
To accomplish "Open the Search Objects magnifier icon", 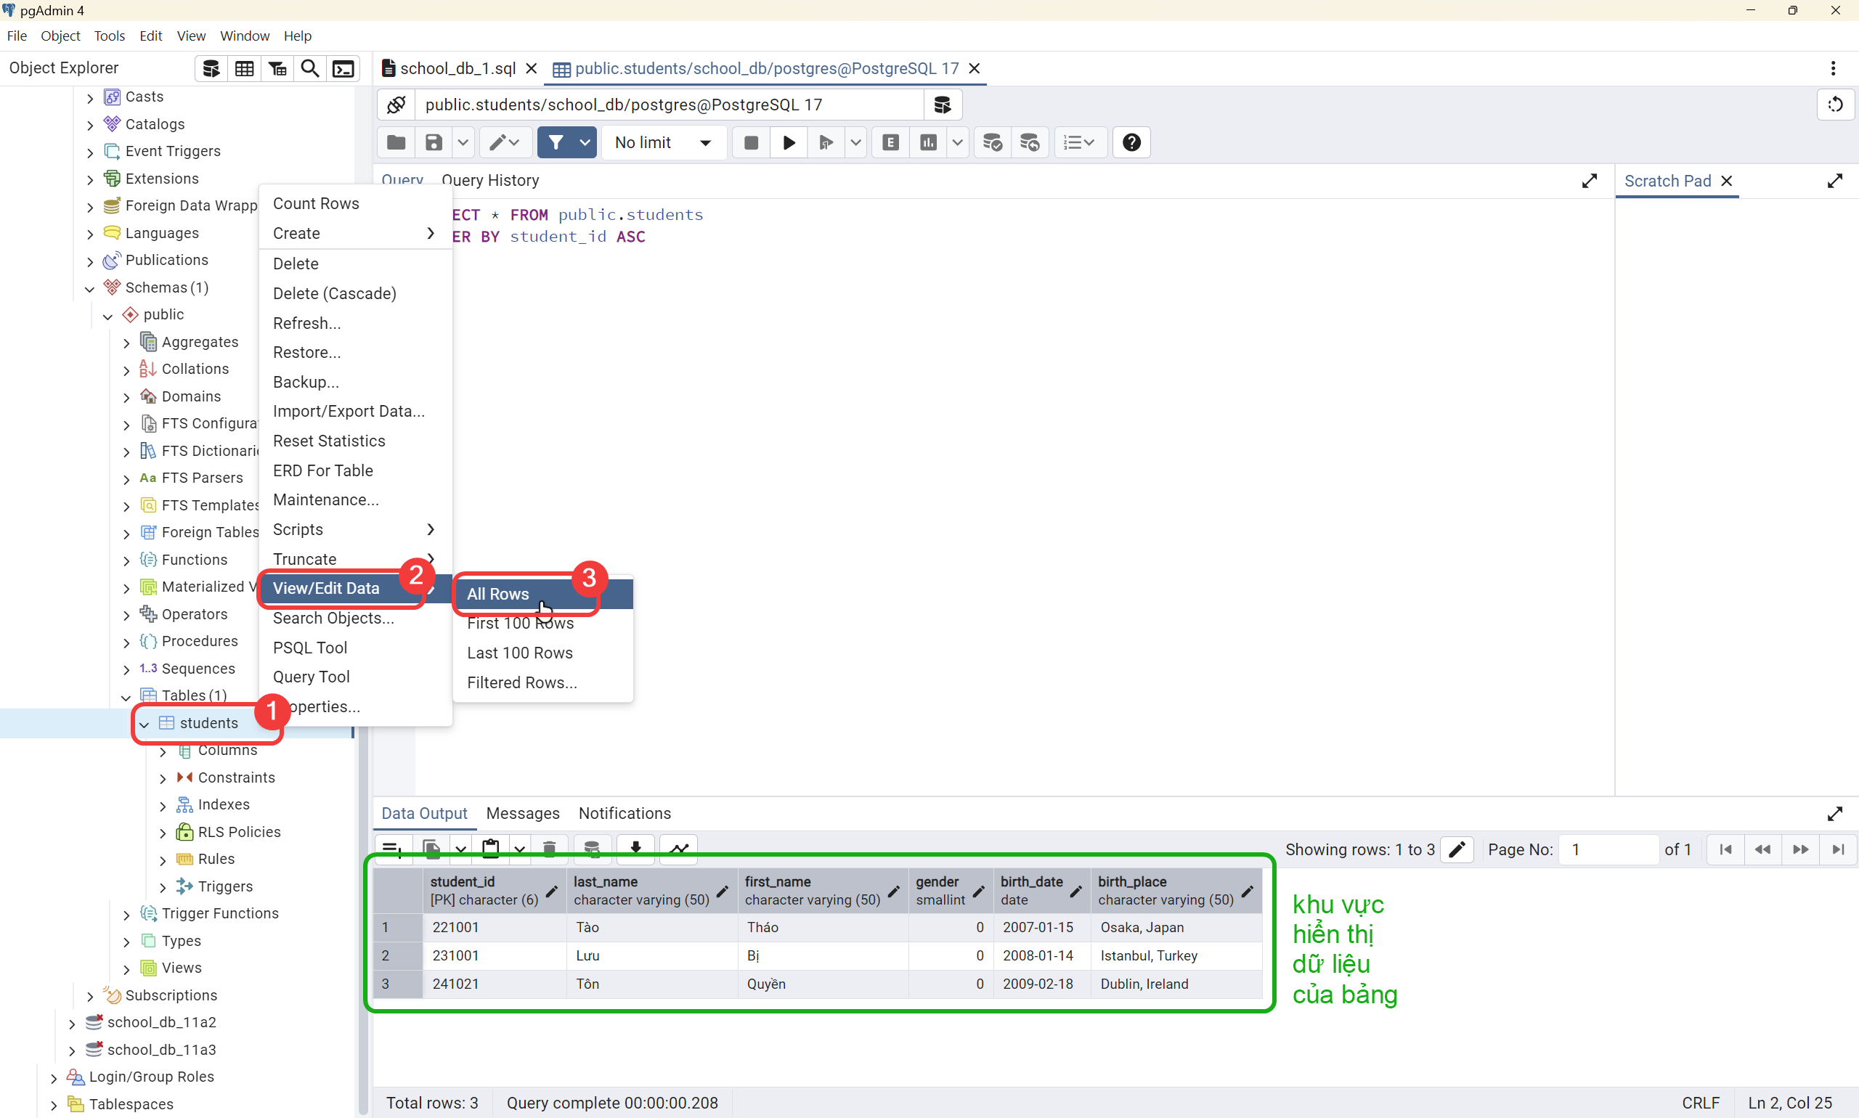I will [309, 68].
